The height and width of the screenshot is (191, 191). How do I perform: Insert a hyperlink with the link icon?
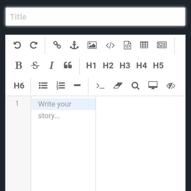pos(57,45)
